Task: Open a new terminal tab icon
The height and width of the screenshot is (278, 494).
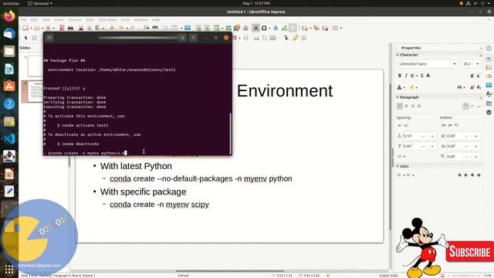Action: (x=49, y=38)
